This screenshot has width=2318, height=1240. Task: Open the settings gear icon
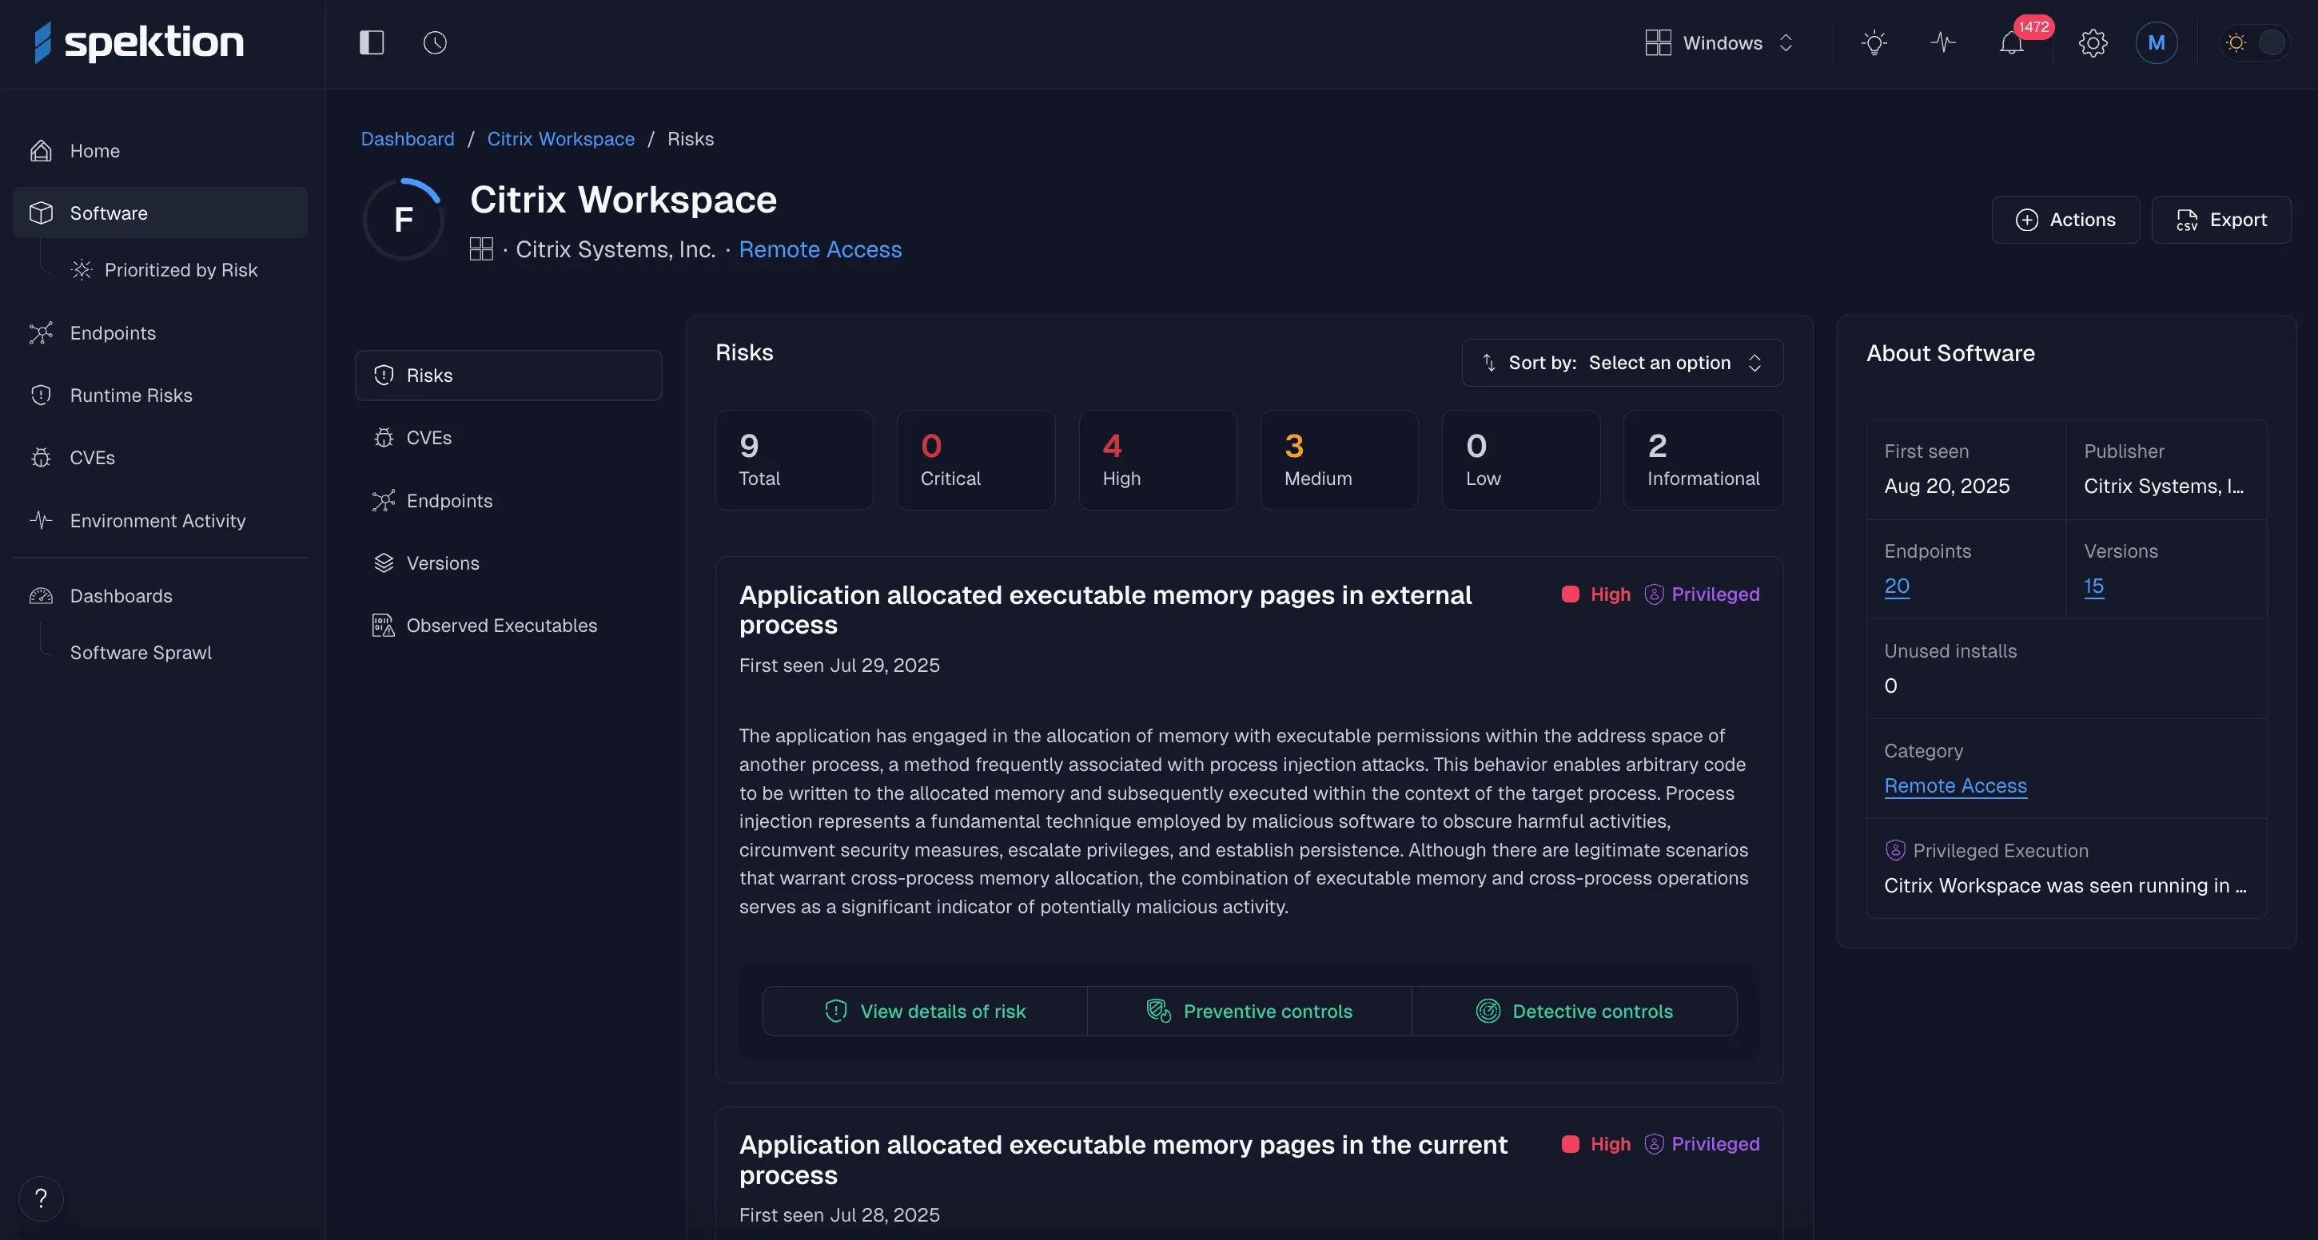(x=2092, y=42)
